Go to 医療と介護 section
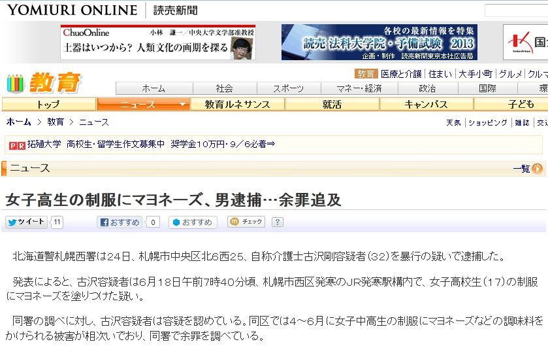 click(x=401, y=74)
